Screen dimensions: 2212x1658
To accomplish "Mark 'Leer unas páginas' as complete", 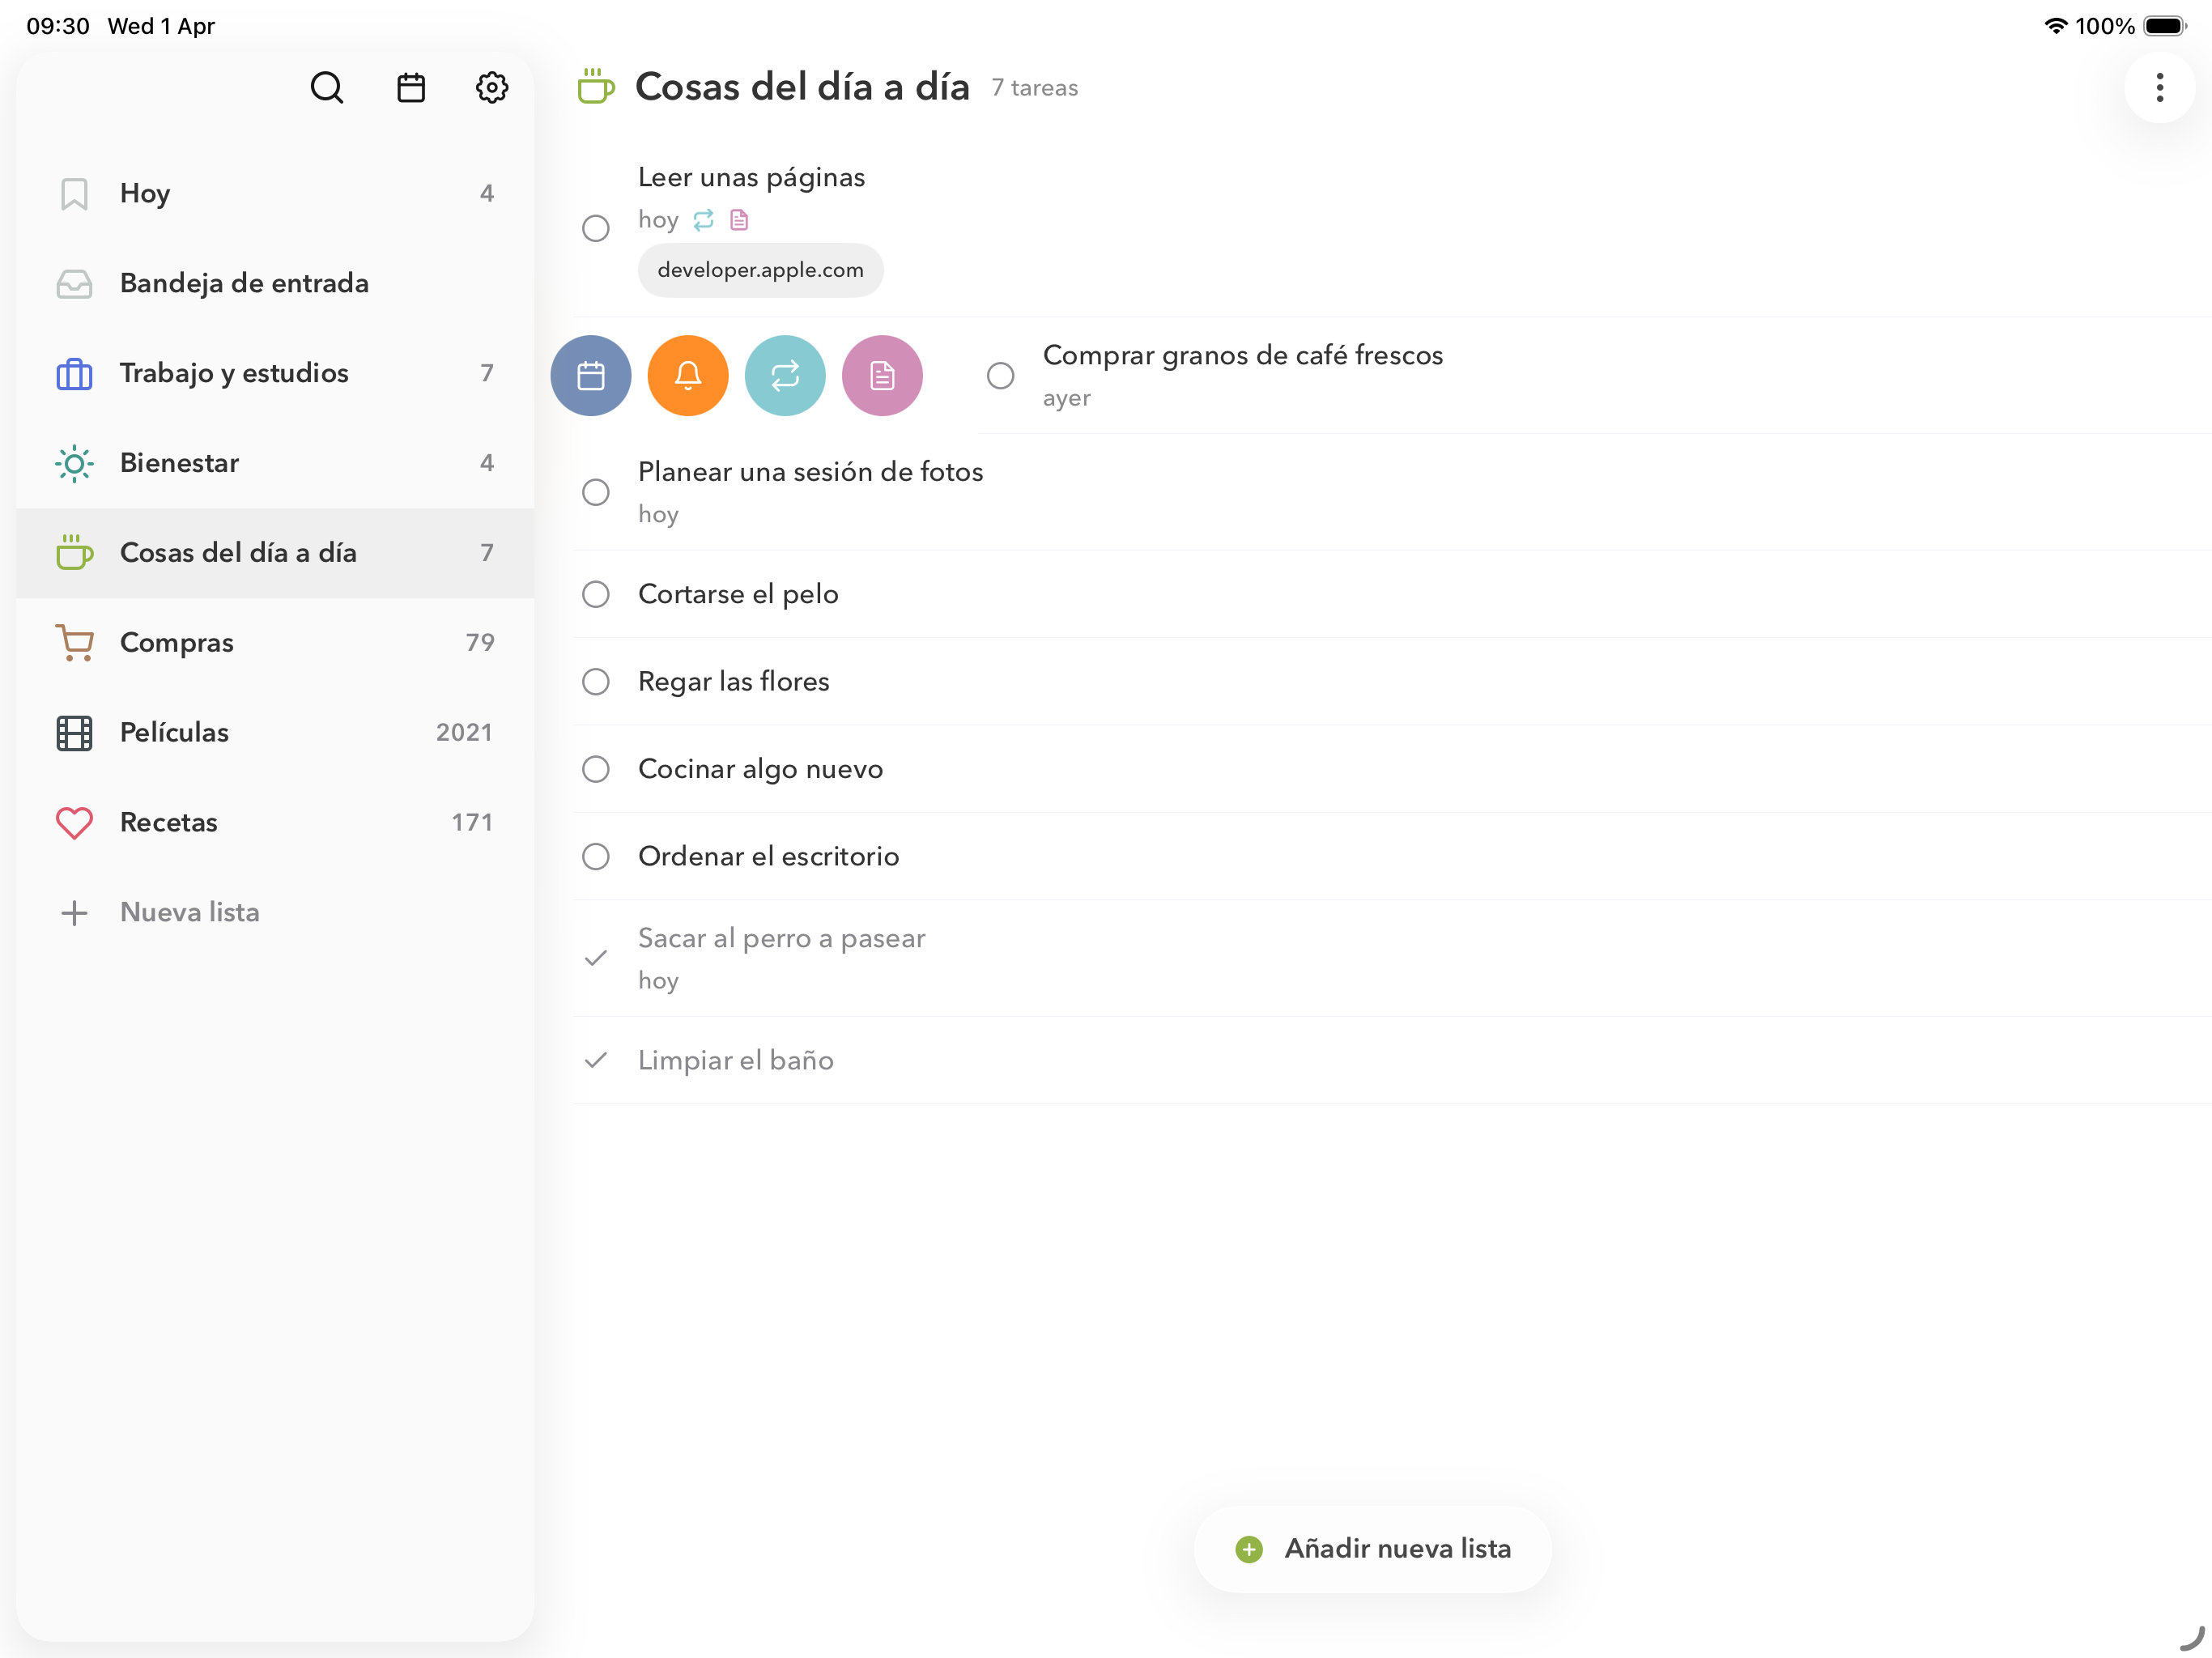I will tap(596, 228).
